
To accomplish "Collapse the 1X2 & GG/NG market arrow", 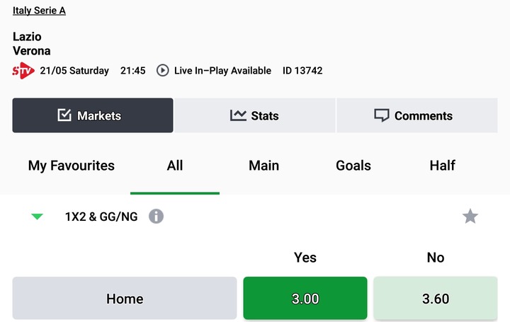I will coord(37,217).
